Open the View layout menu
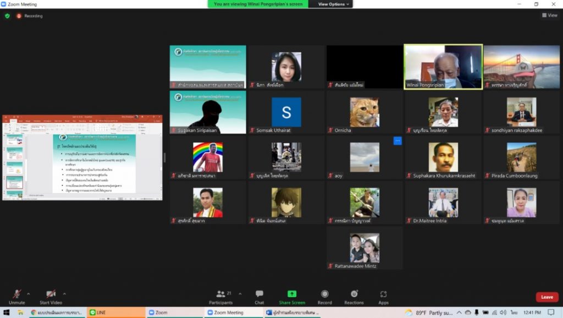Image resolution: width=563 pixels, height=318 pixels. 549,15
